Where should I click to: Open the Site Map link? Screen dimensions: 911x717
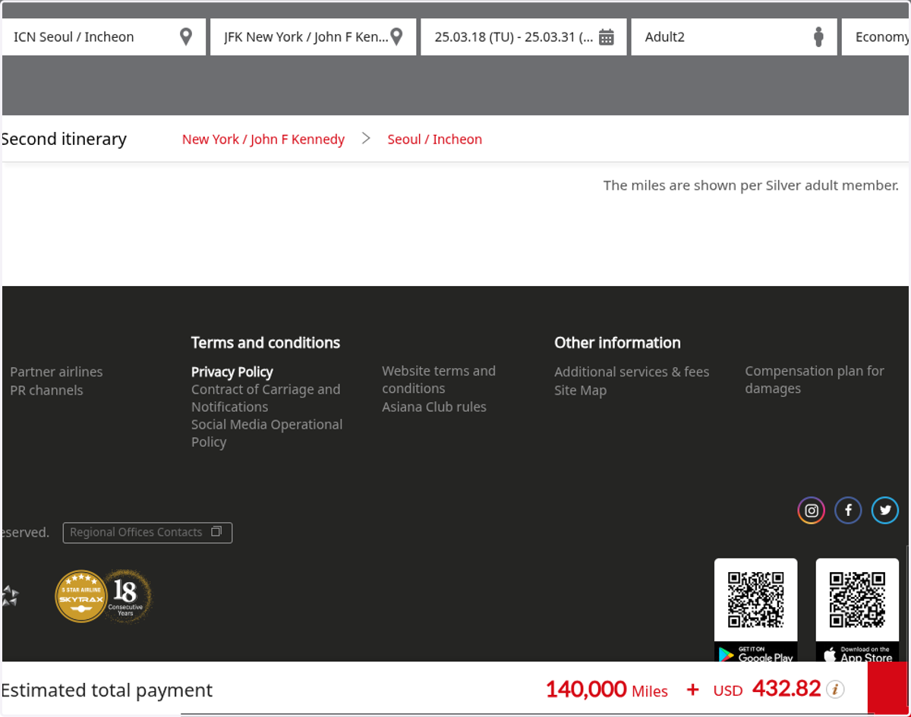[580, 390]
